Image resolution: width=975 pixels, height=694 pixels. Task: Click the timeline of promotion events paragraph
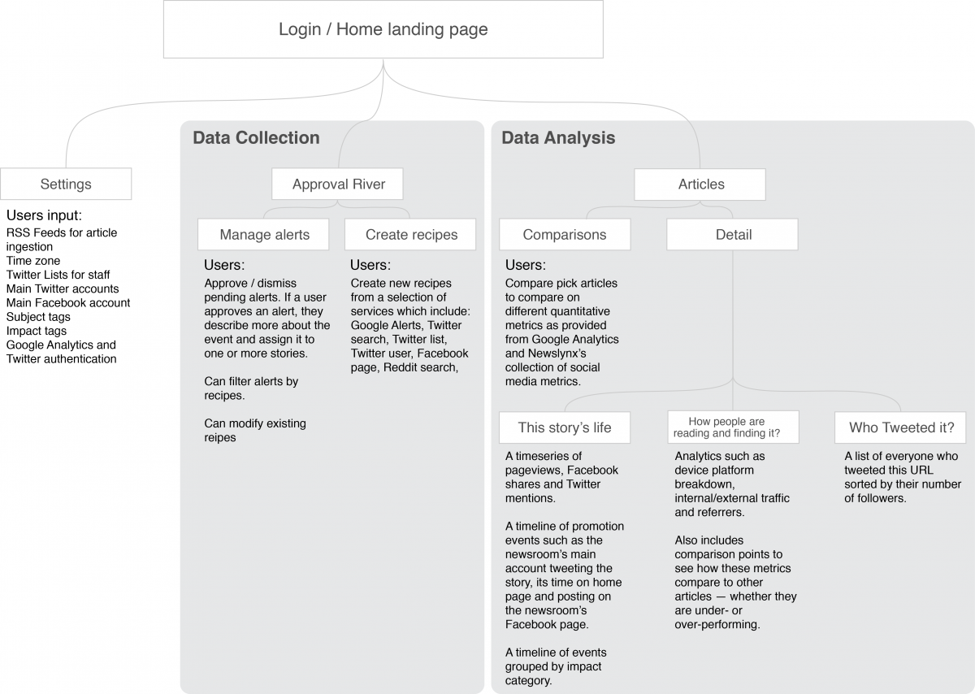tap(564, 575)
